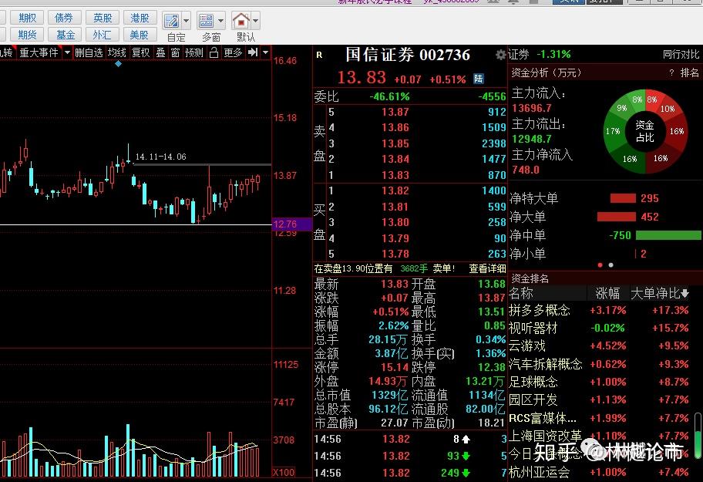
Task: Open 排名 ranking in 资金分析
Action: 690,72
